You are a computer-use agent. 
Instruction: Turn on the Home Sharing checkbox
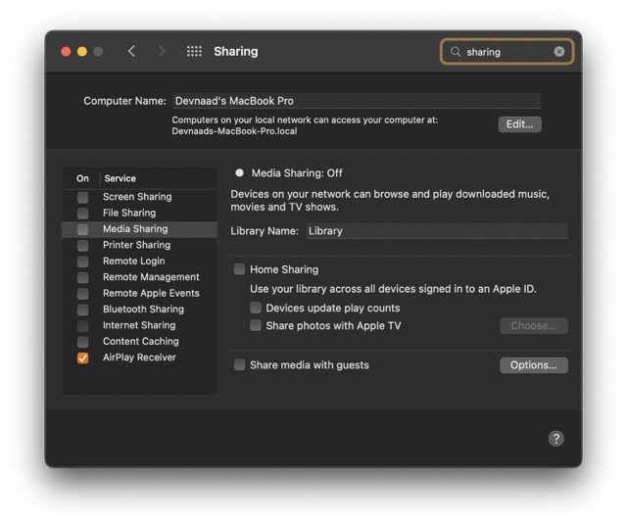[x=239, y=269]
